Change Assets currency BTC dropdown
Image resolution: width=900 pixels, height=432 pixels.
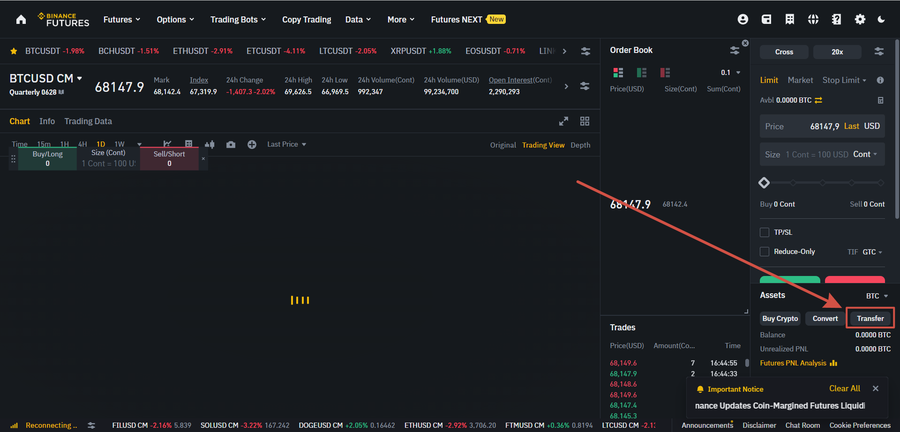click(877, 296)
